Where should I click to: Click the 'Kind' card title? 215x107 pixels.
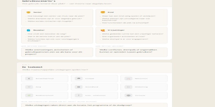coord(111,12)
